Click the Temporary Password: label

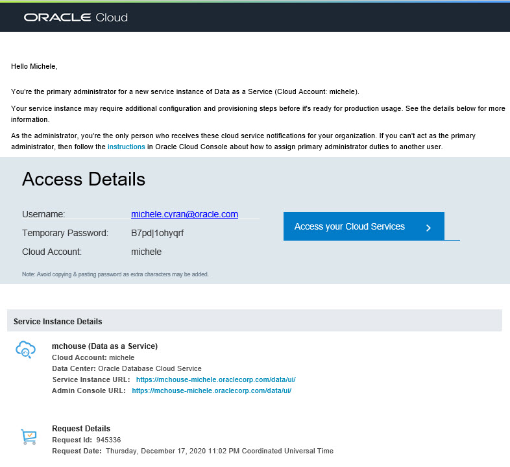(x=65, y=233)
